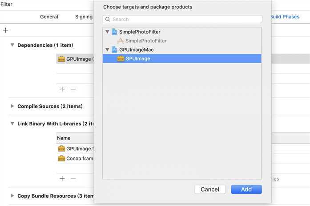The image size is (310, 206).
Task: Click the Cocoa.framework toolbox icon
Action: click(x=61, y=158)
